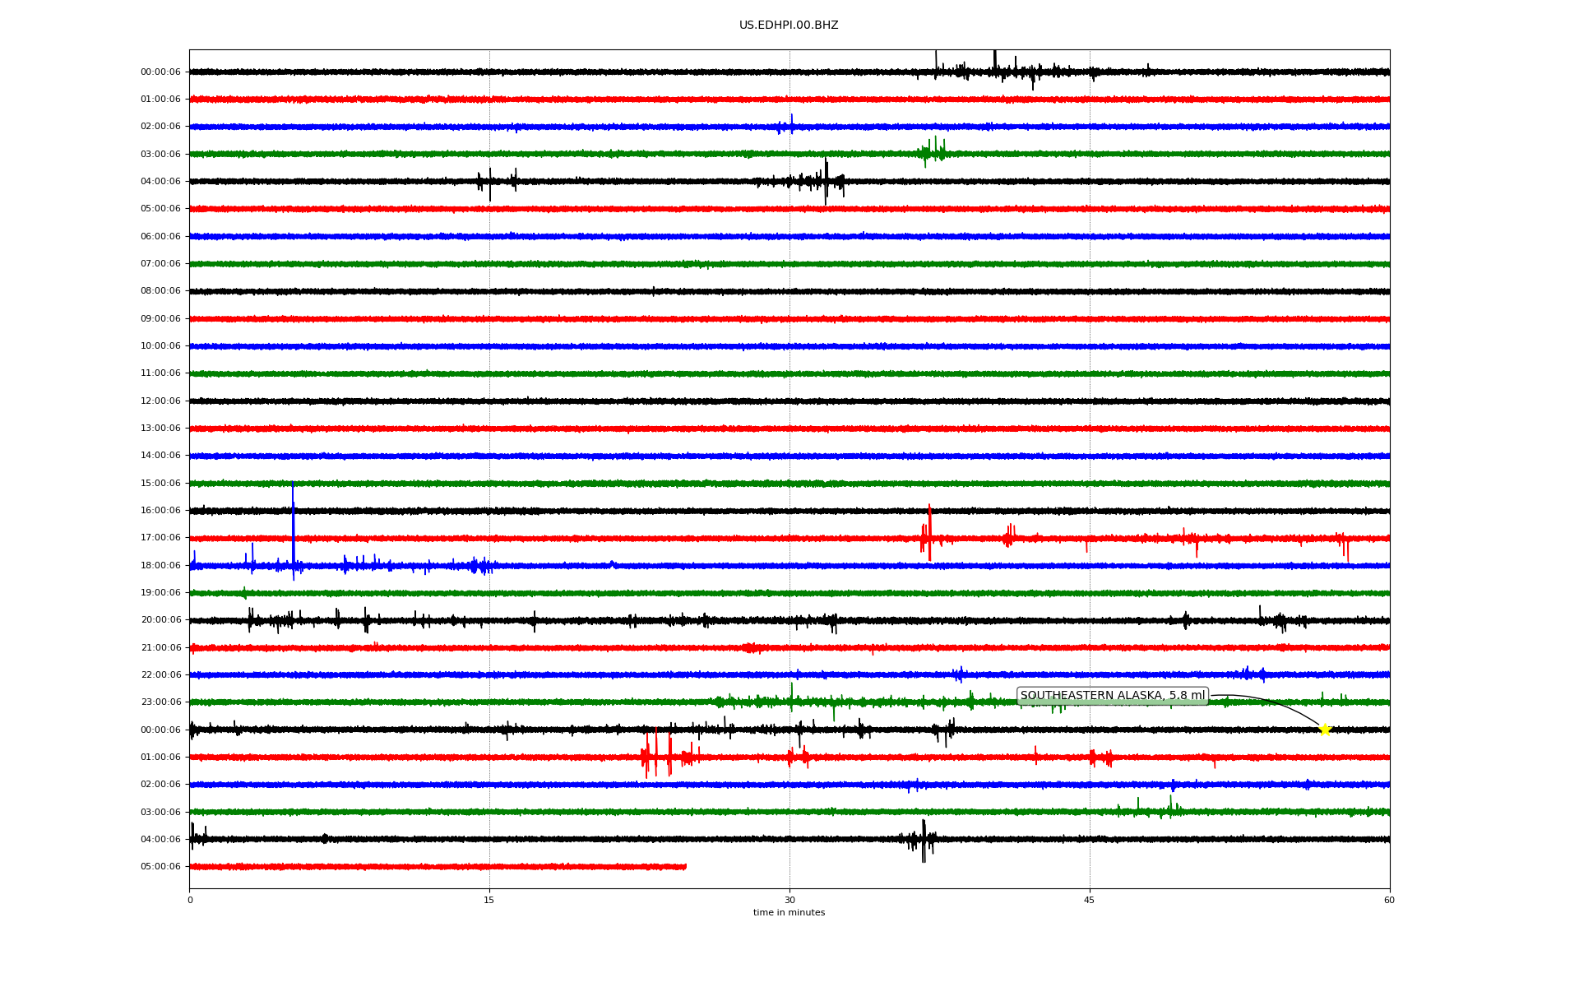Click the x-axis tick label 30
1579x987 pixels.
tap(789, 900)
